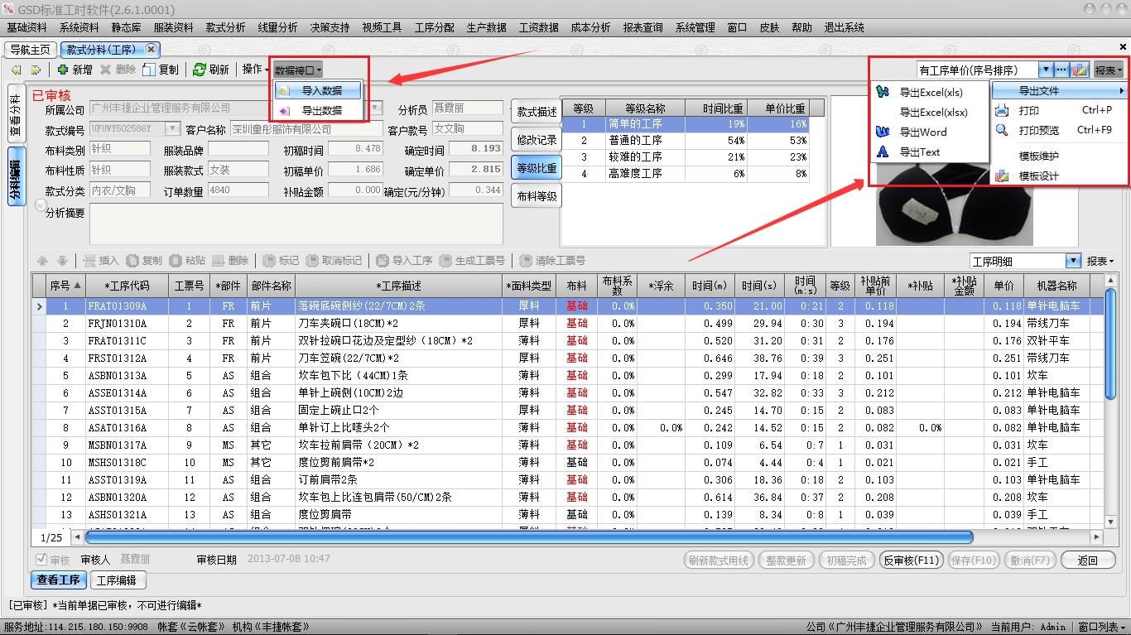Click the 导出Word icon entry
Image resolution: width=1131 pixels, height=635 pixels.
coord(883,132)
